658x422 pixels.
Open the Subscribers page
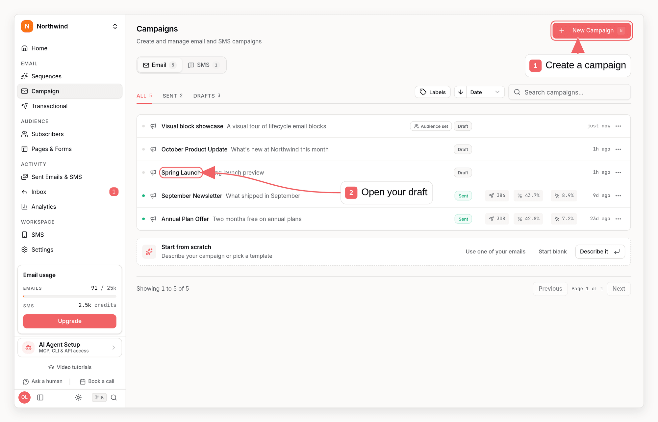[x=69, y=134]
